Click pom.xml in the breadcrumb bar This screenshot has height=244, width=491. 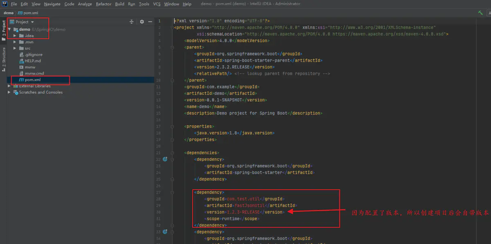[x=31, y=13]
